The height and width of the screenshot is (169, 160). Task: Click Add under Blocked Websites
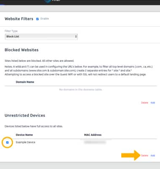tap(153, 103)
